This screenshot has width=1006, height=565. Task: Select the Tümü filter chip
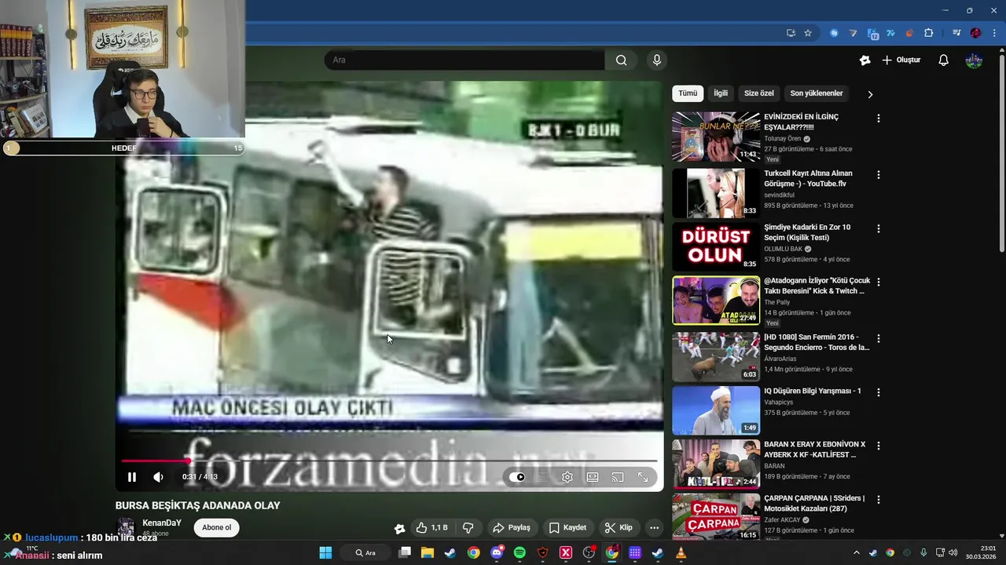click(x=688, y=93)
